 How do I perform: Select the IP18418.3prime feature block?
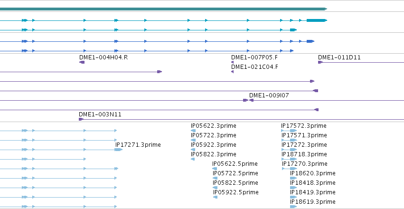click(x=293, y=188)
